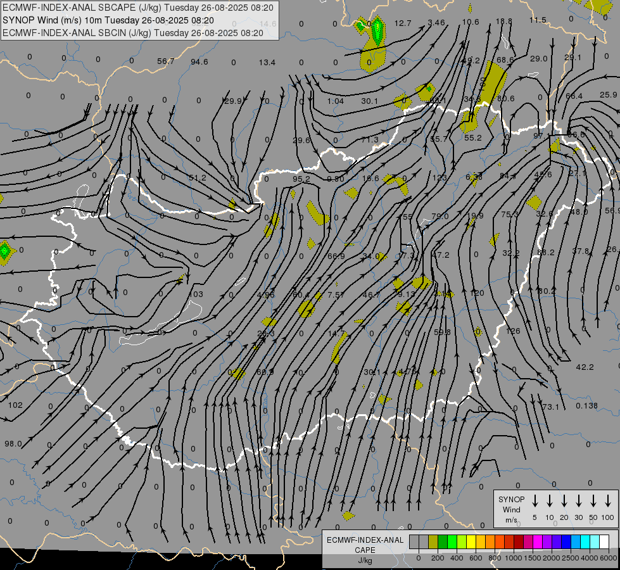Click the value '102' on the map
Viewport: 620px width, 570px height.
pyautogui.click(x=15, y=405)
